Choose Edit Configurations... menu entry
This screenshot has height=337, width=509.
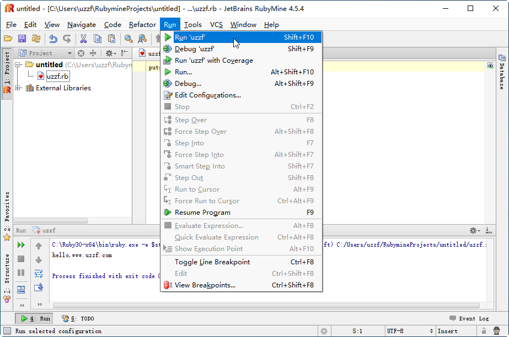pos(241,95)
